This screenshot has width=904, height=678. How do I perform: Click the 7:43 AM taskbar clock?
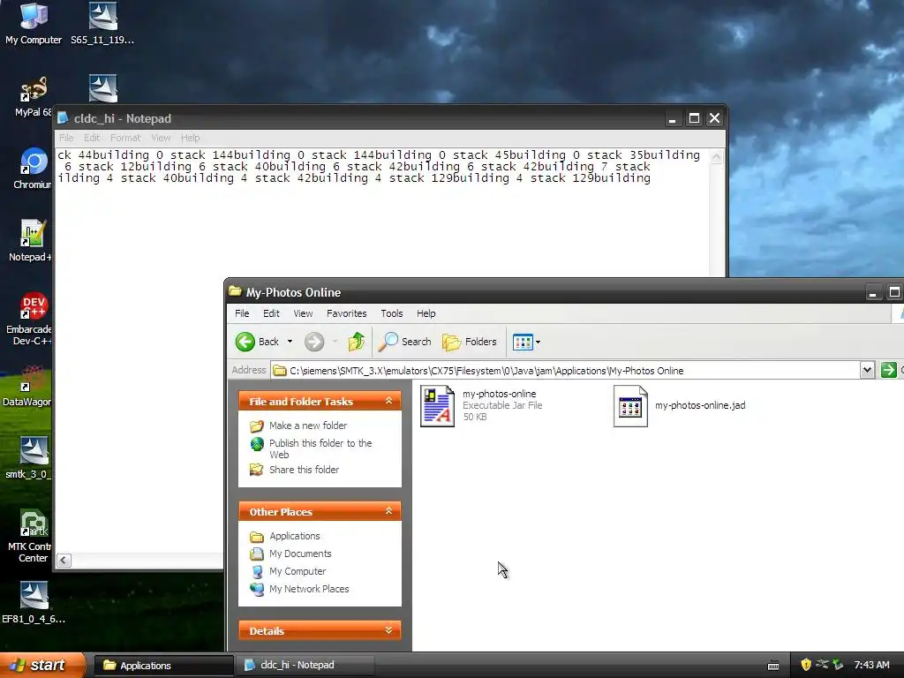[x=871, y=665]
